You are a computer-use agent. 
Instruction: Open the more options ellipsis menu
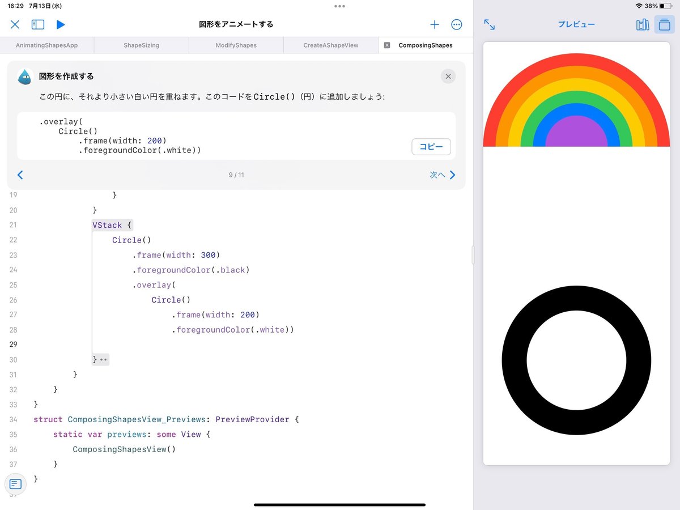457,24
